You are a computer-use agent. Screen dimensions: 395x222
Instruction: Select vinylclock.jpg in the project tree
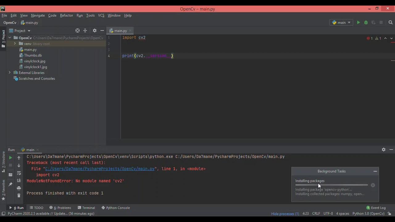point(35,61)
